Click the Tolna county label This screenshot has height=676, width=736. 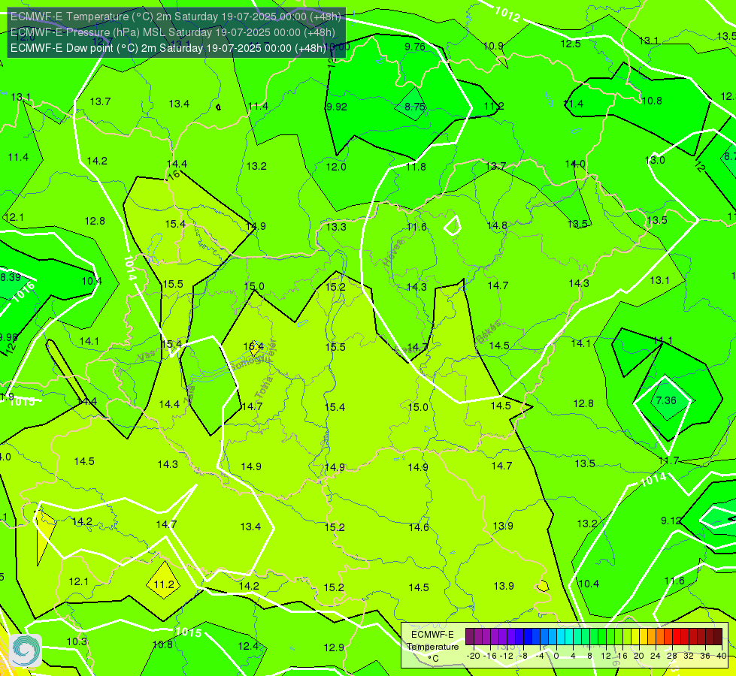tap(264, 387)
